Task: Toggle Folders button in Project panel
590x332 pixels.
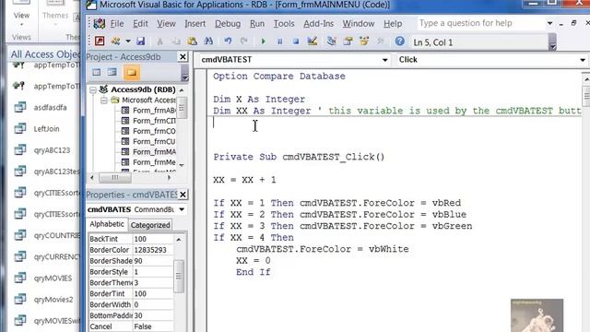Action: point(131,72)
